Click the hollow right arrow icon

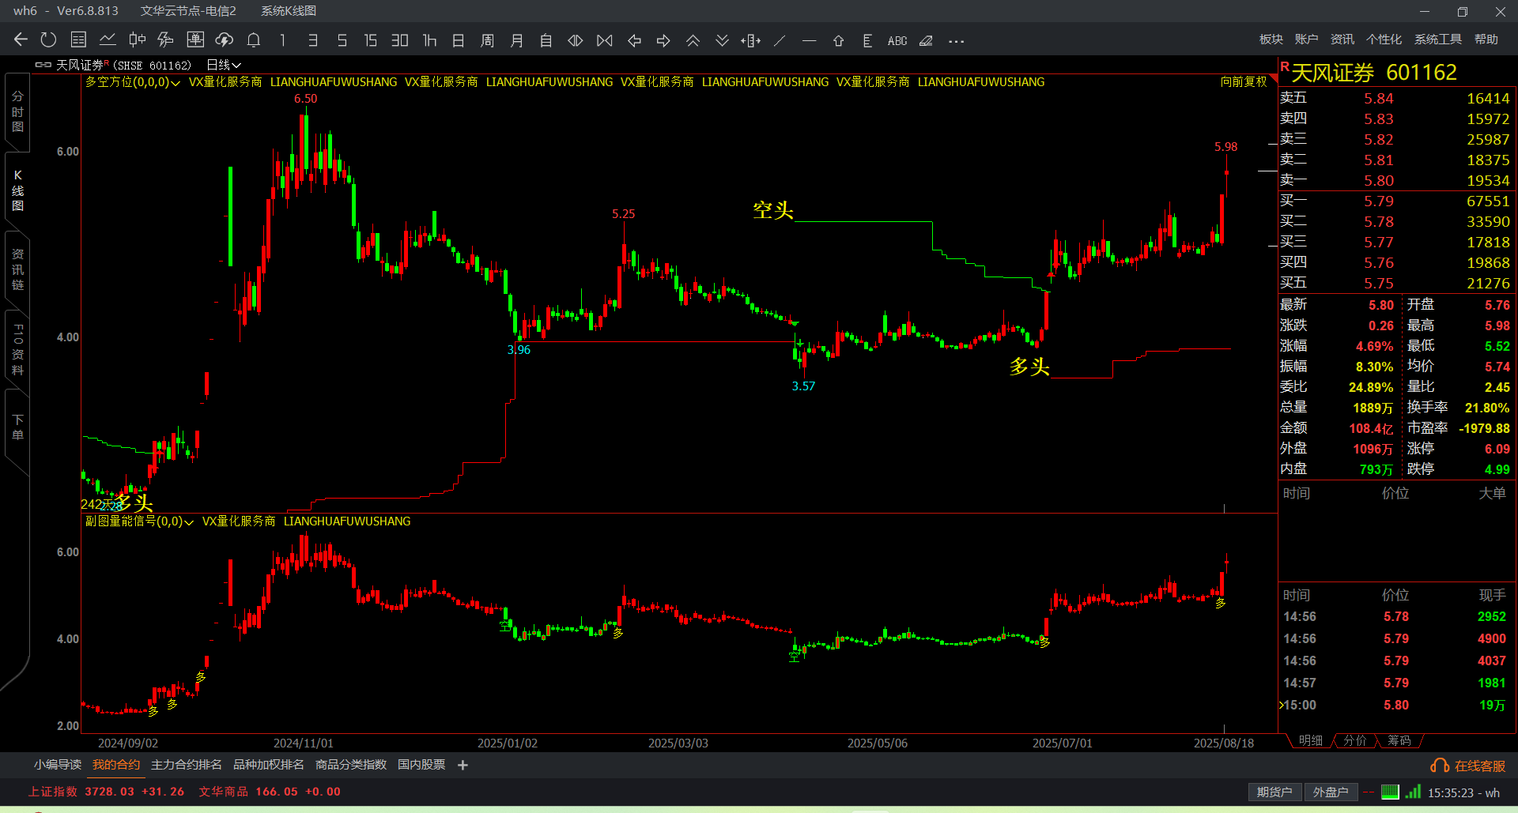click(663, 40)
